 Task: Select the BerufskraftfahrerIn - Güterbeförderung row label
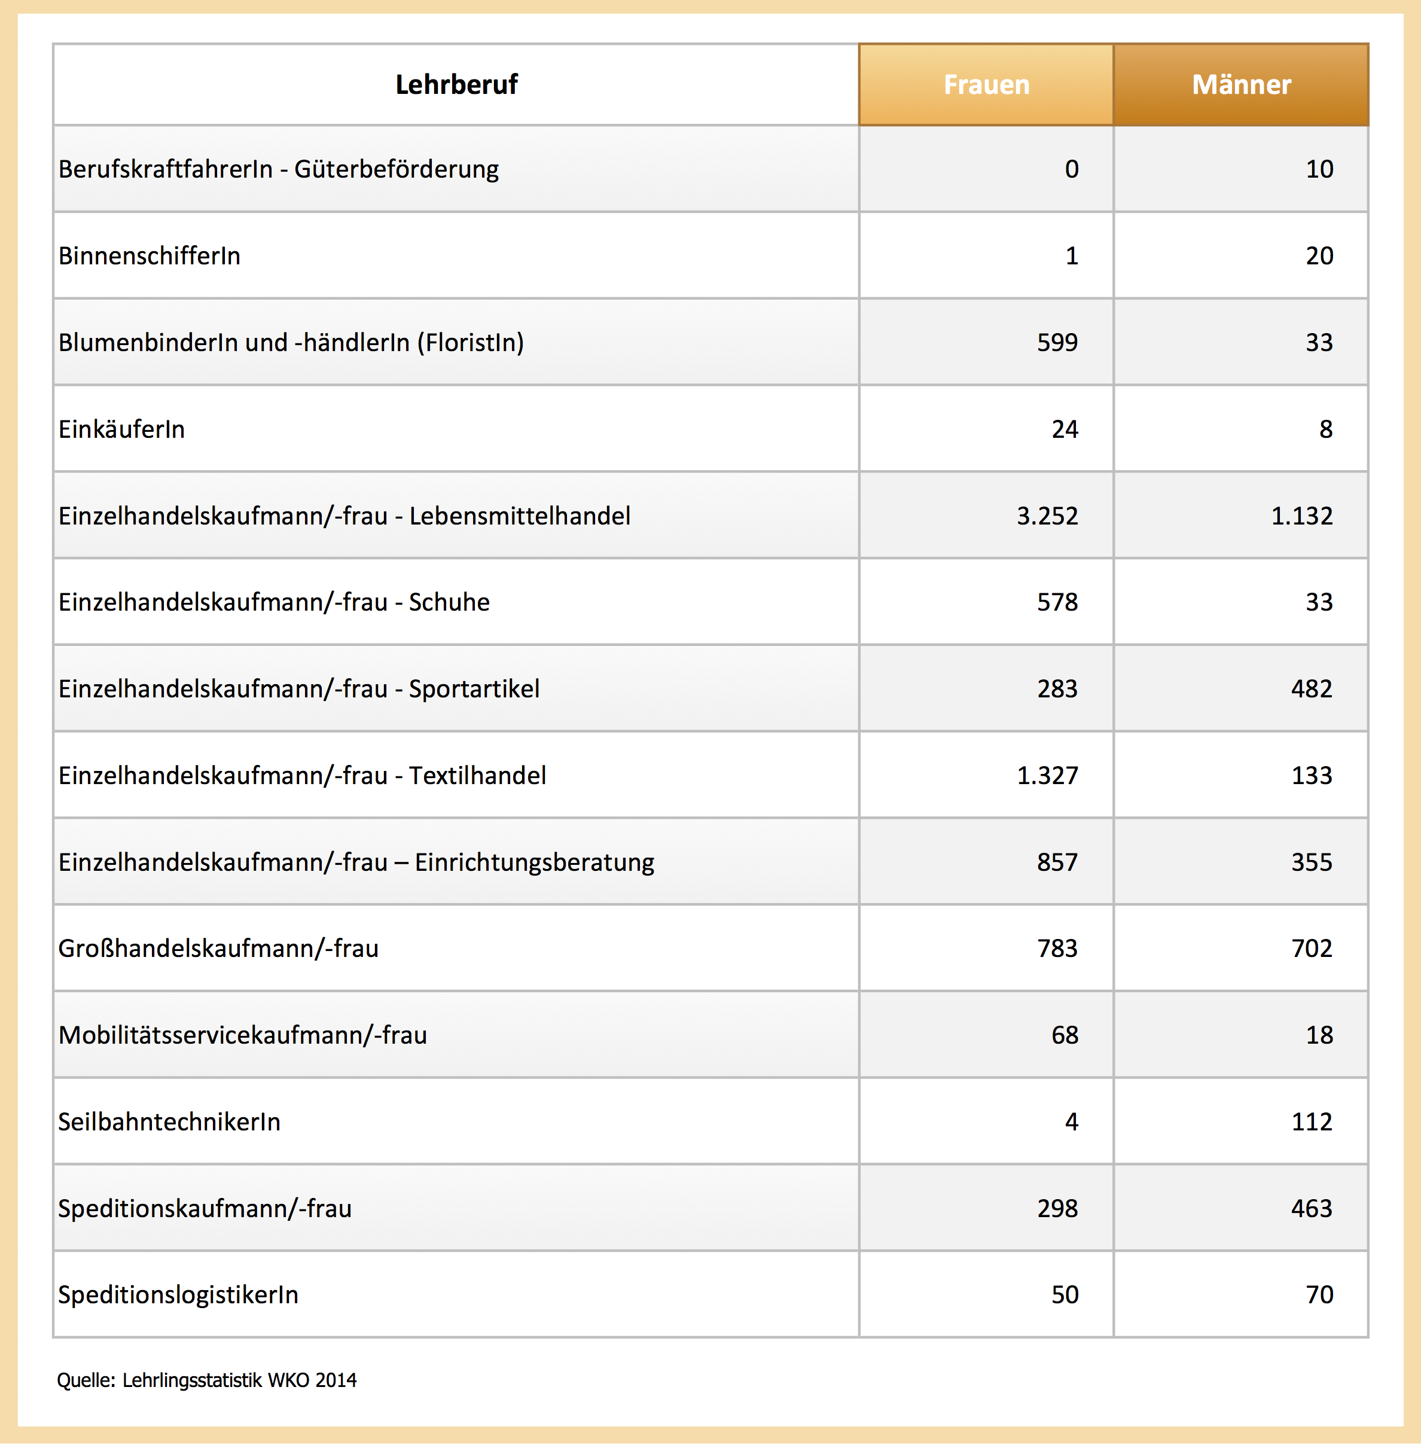coord(278,169)
